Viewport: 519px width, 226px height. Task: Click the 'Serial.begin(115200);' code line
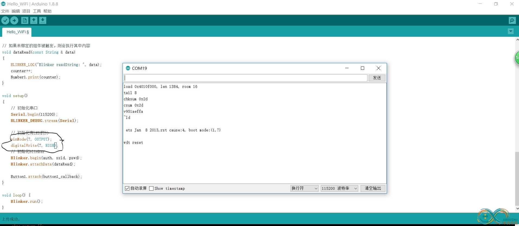point(34,114)
